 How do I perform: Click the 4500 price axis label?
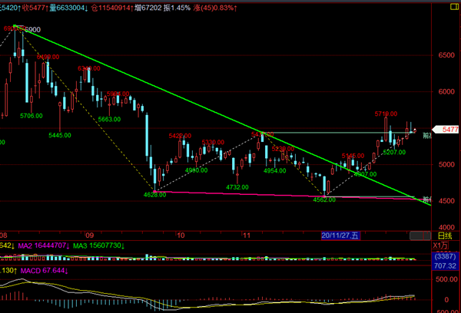tap(446, 201)
